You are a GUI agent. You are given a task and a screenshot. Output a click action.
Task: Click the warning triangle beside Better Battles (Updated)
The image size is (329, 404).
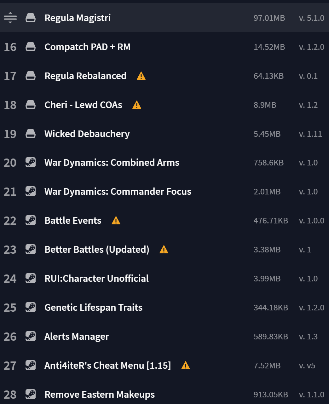(x=164, y=250)
